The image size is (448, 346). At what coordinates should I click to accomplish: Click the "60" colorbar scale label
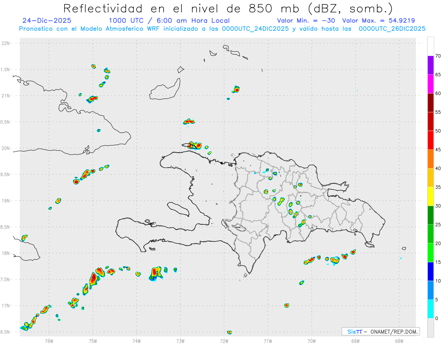pyautogui.click(x=438, y=93)
